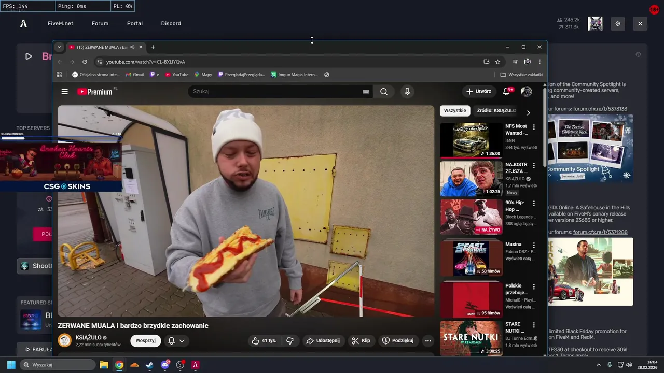Screen dimensions: 664x373
Task: Open Forum in FiveM launcher
Action: tap(100, 24)
